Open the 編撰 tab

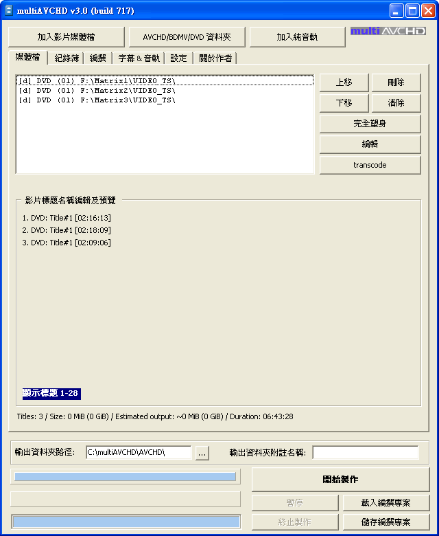click(98, 58)
